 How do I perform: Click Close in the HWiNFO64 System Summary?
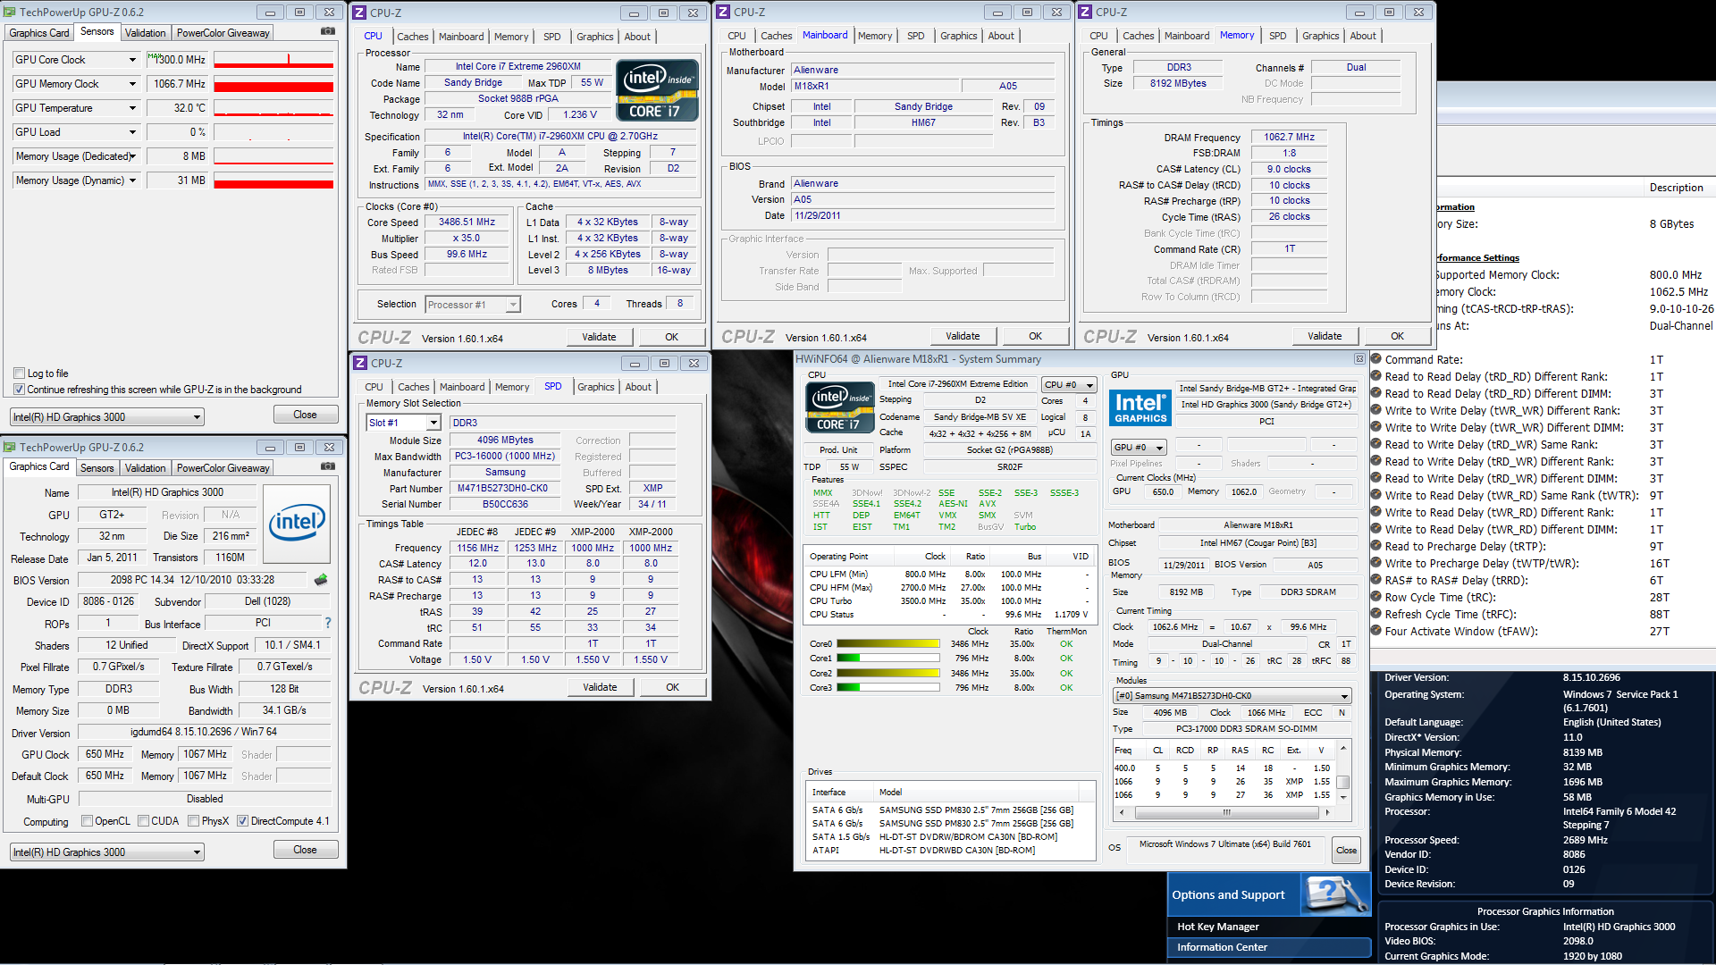(1346, 850)
